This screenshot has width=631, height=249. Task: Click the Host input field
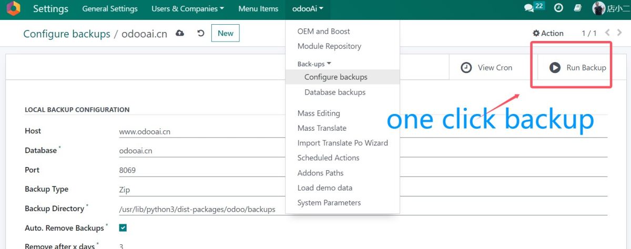pyautogui.click(x=363, y=132)
